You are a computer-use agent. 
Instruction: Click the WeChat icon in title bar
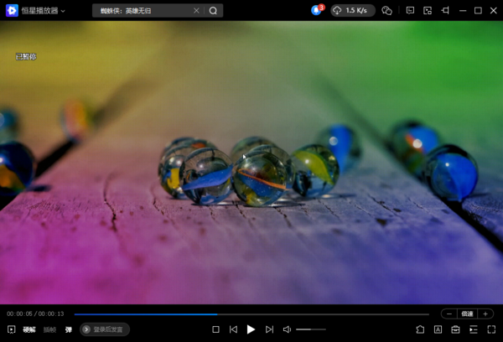[x=386, y=11]
